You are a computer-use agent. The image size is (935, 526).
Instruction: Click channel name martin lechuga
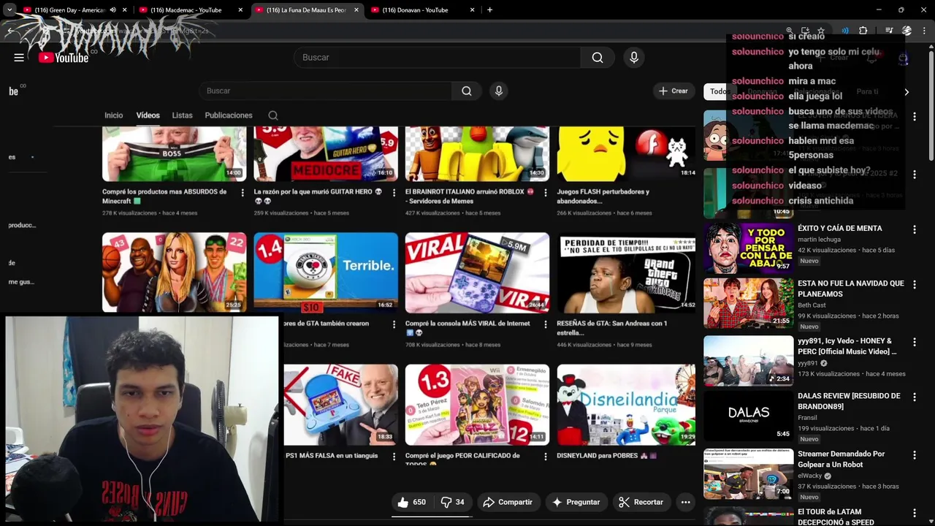(820, 240)
